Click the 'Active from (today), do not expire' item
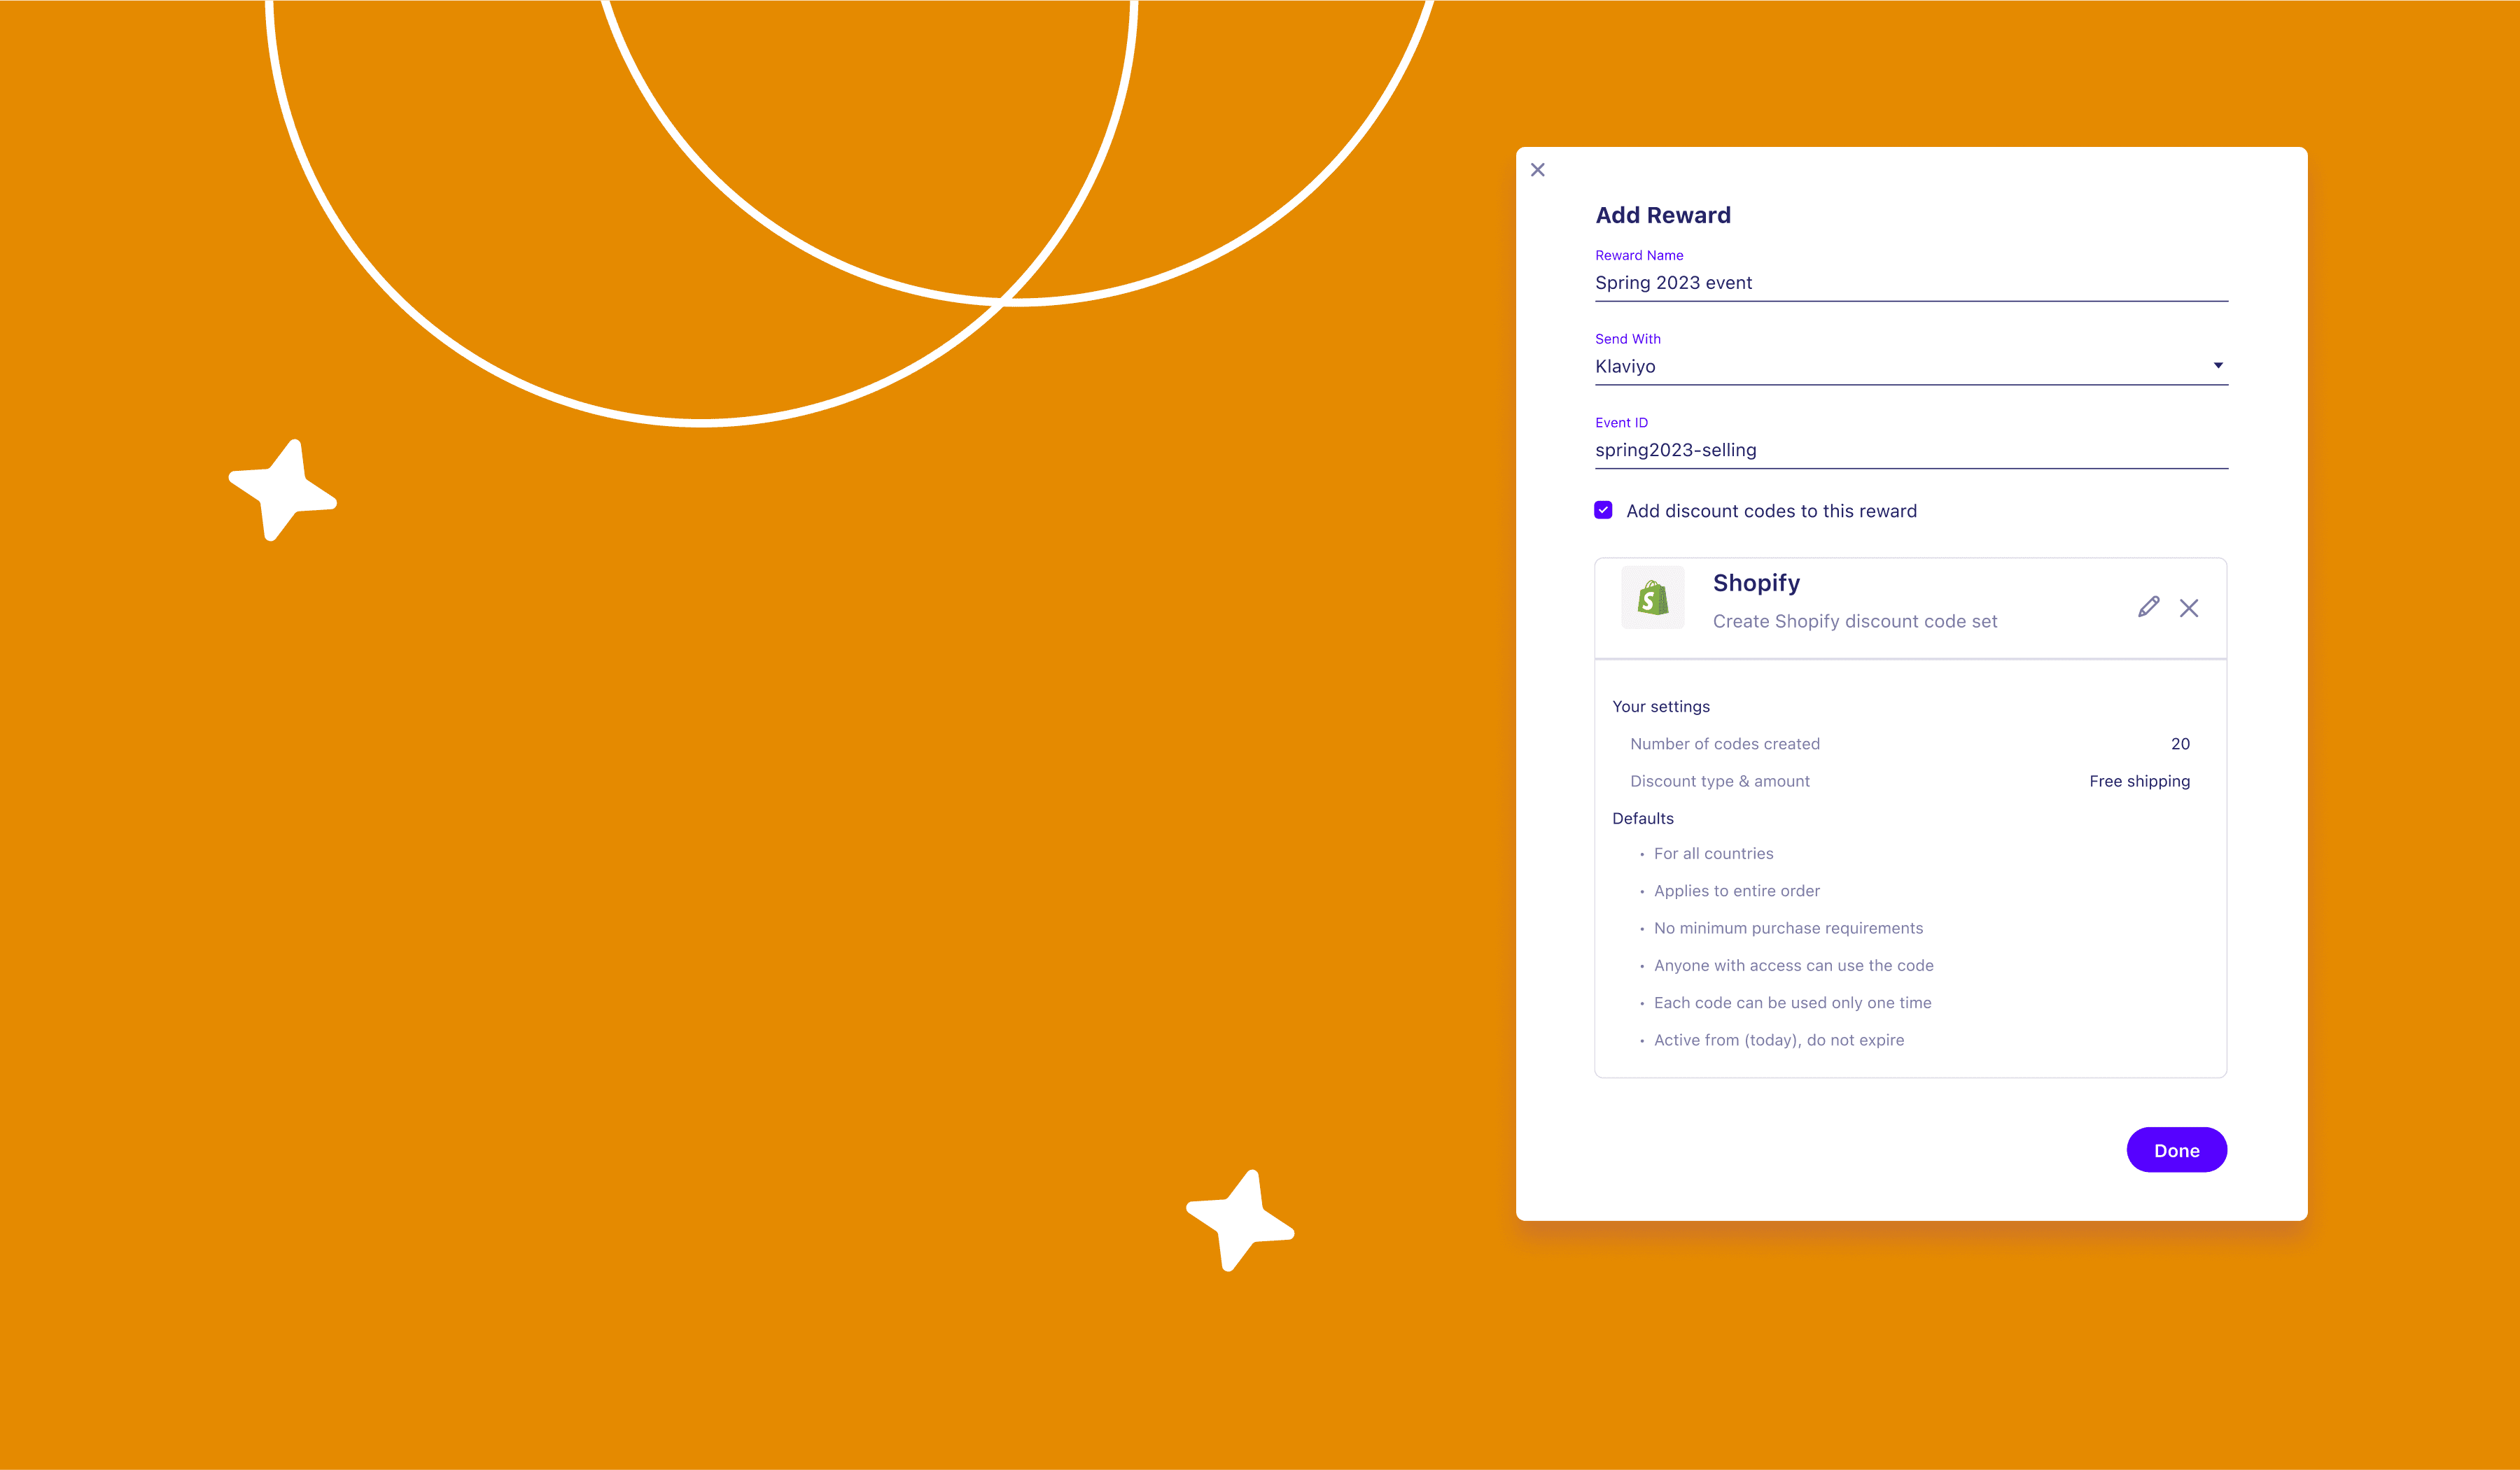The image size is (2520, 1470). pyautogui.click(x=1778, y=1040)
